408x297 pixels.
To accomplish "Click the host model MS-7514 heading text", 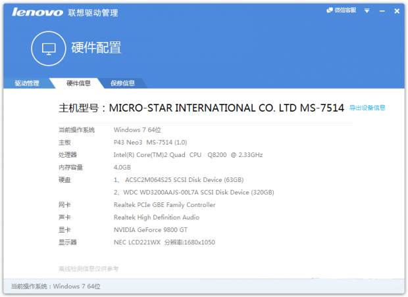I will coord(201,108).
